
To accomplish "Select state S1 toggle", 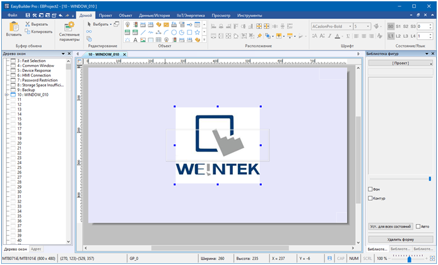I will click(398, 26).
